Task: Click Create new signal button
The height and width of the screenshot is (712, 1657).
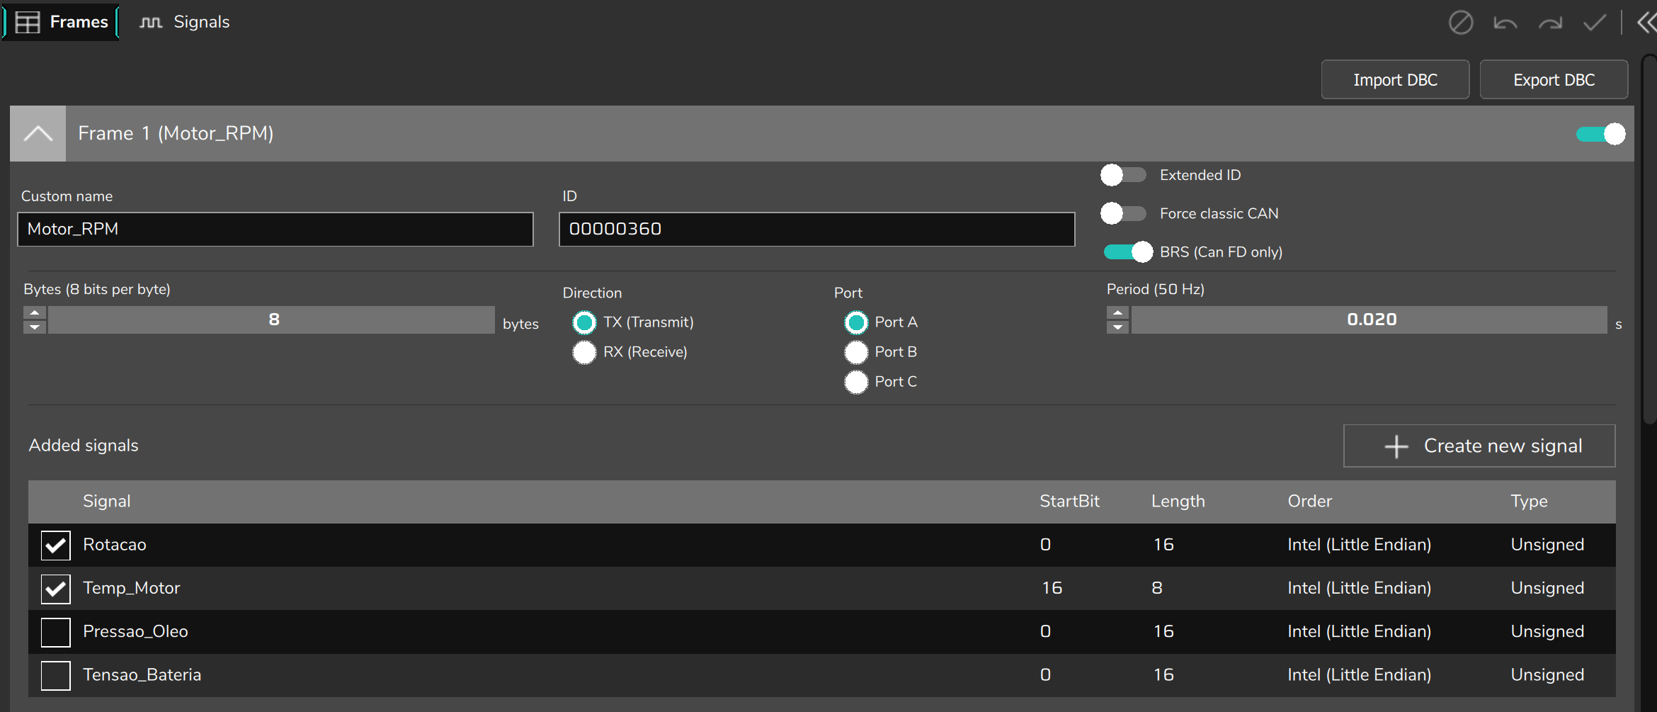Action: coord(1479,446)
